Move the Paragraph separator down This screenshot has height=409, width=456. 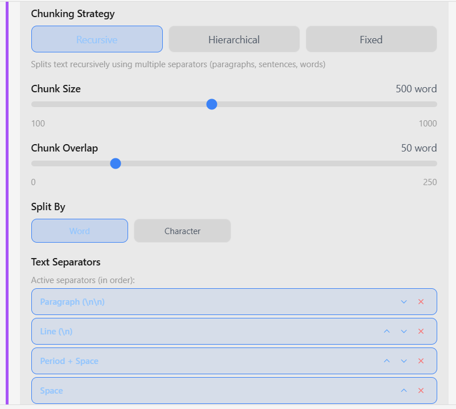point(404,301)
